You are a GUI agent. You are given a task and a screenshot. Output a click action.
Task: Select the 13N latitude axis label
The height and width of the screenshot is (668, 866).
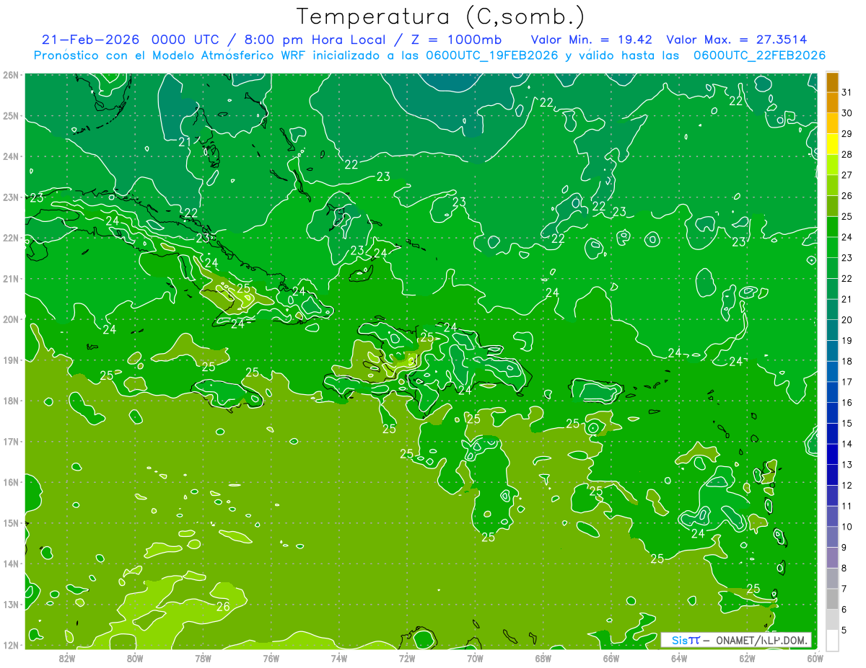[x=11, y=604]
